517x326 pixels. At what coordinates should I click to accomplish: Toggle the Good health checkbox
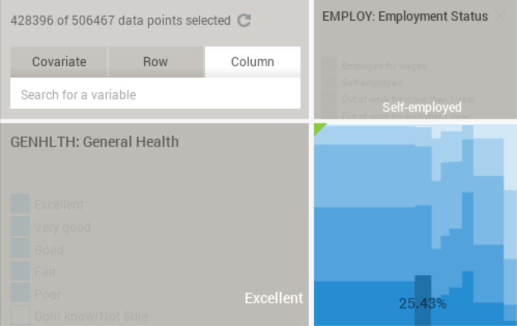point(20,248)
